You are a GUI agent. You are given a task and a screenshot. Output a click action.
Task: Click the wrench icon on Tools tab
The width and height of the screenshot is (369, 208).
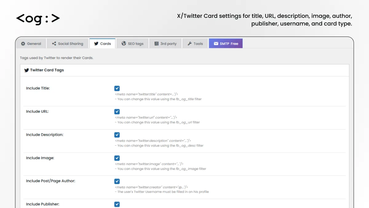(189, 44)
